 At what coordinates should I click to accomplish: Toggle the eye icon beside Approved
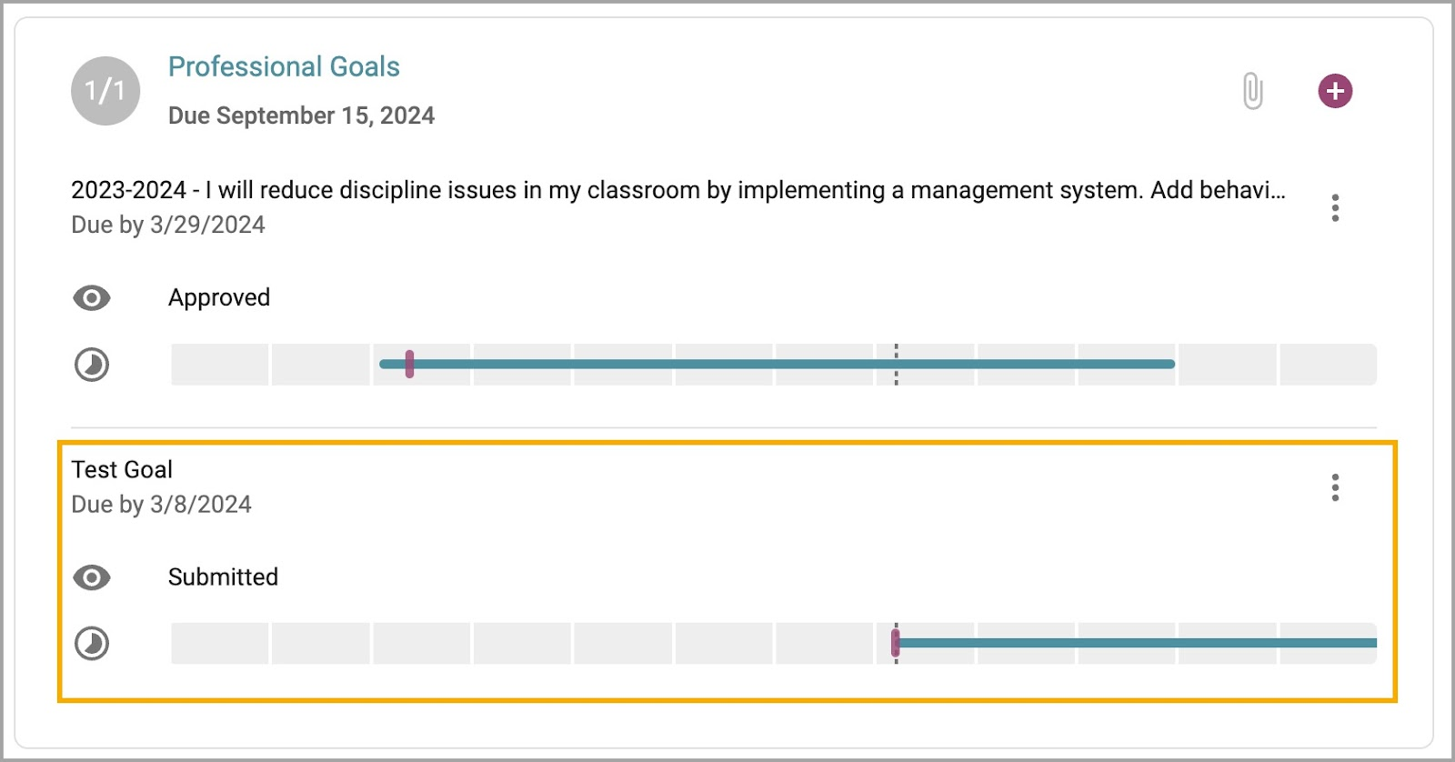click(92, 298)
